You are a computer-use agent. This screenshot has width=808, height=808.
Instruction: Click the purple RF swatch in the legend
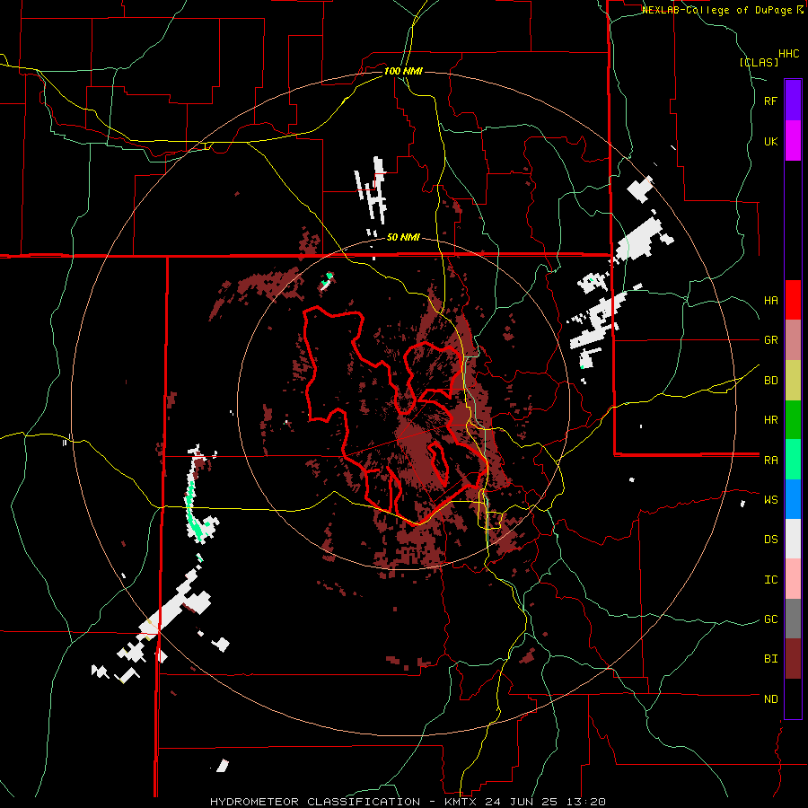pyautogui.click(x=793, y=100)
